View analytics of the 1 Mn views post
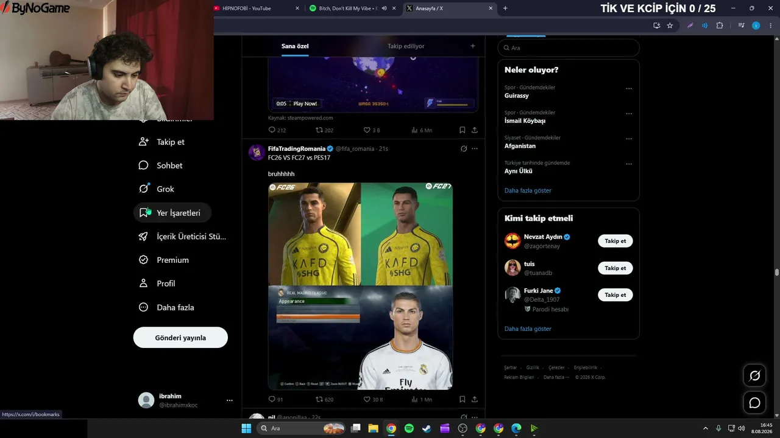The height and width of the screenshot is (438, 780). point(420,400)
